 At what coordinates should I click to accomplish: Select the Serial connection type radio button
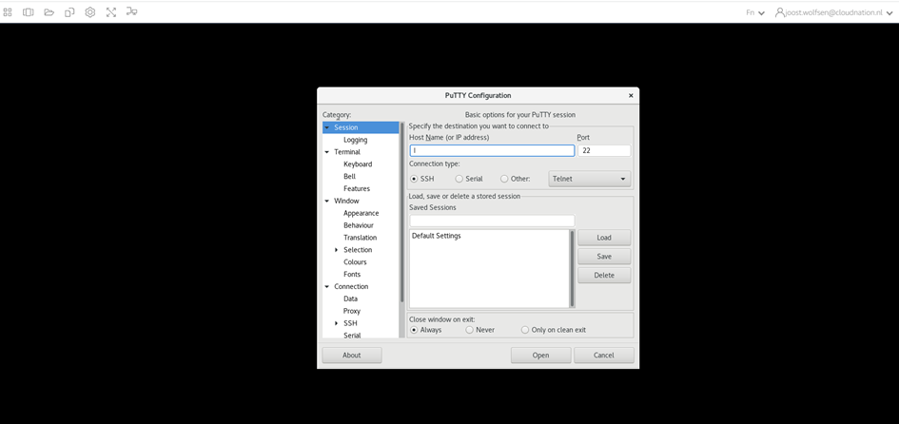pos(459,179)
